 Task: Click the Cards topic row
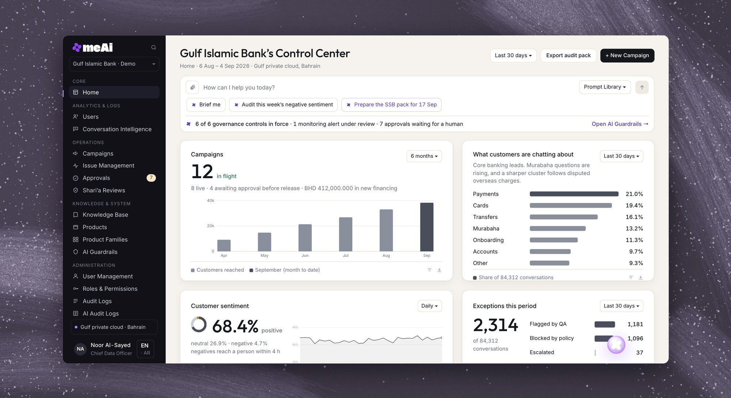click(x=558, y=206)
